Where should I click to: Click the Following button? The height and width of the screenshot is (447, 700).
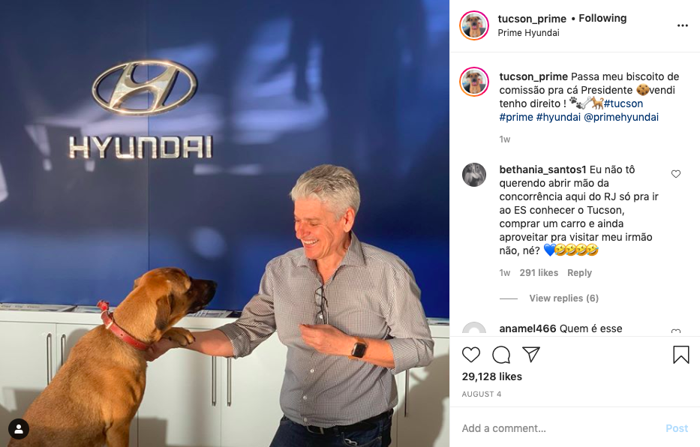coord(602,18)
